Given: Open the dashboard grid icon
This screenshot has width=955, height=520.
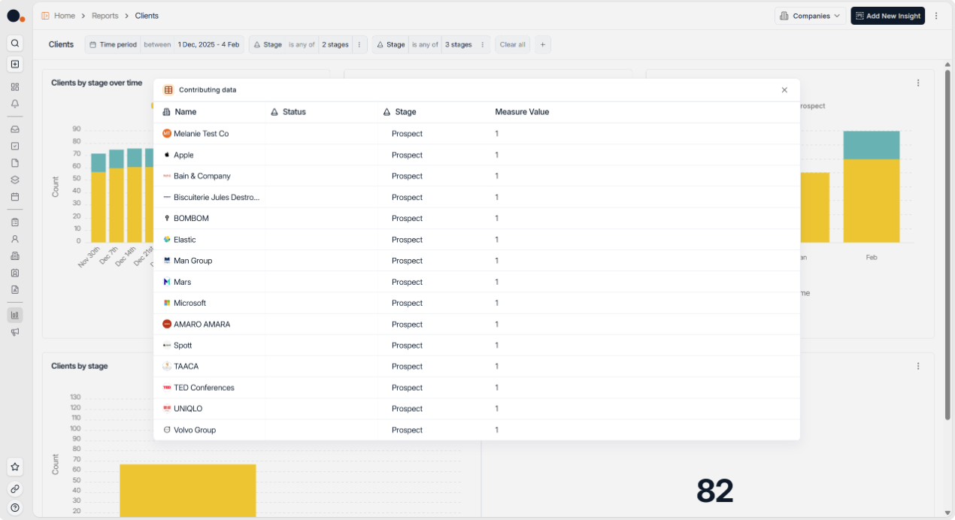Looking at the screenshot, I should [15, 87].
